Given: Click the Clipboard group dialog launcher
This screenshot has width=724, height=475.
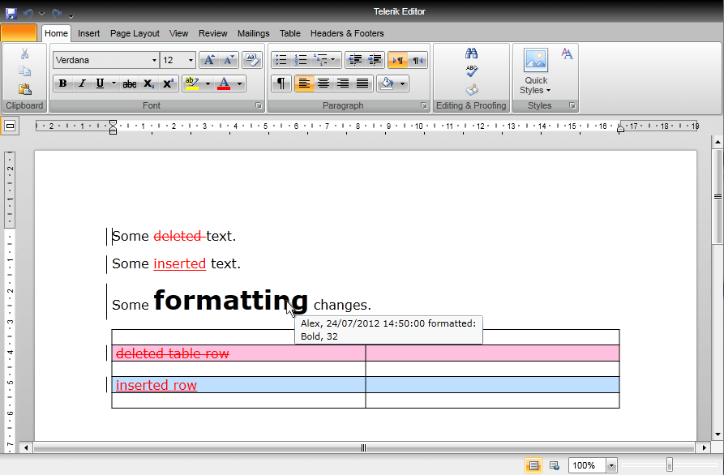Looking at the screenshot, I should 43,105.
